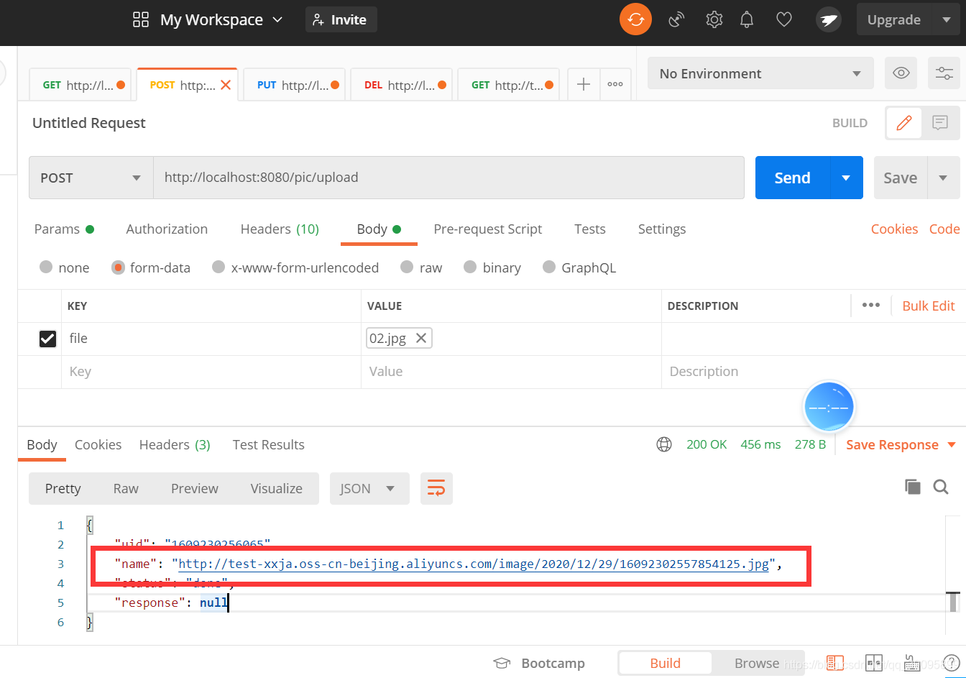966x678 pixels.
Task: Open the orange Cookies link
Action: (x=894, y=229)
